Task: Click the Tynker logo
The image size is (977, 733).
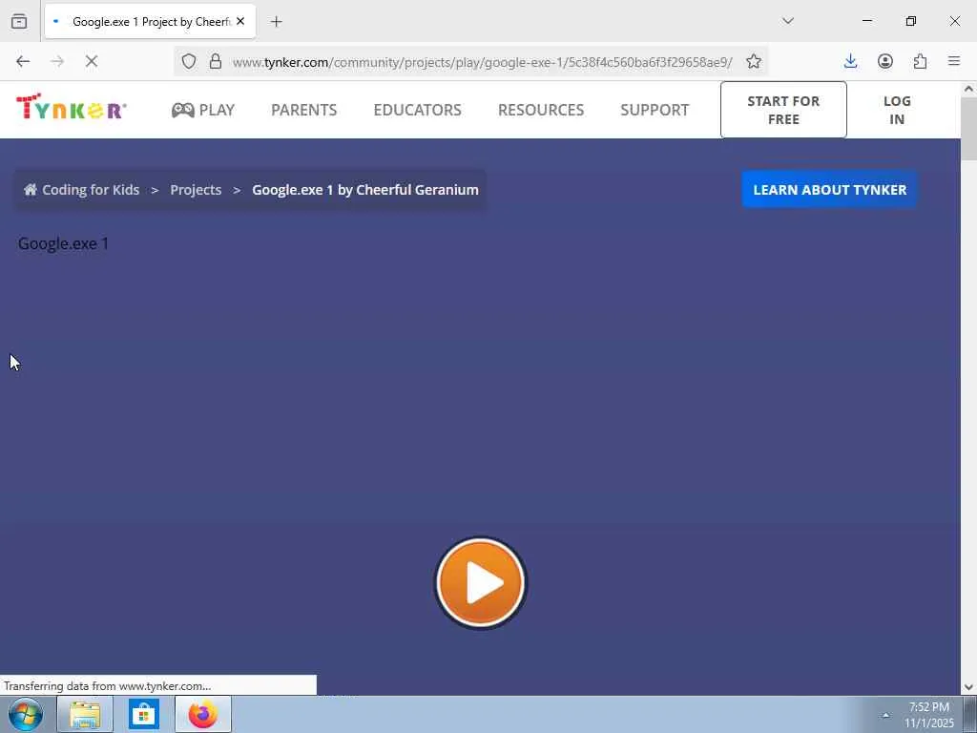Action: click(x=71, y=107)
